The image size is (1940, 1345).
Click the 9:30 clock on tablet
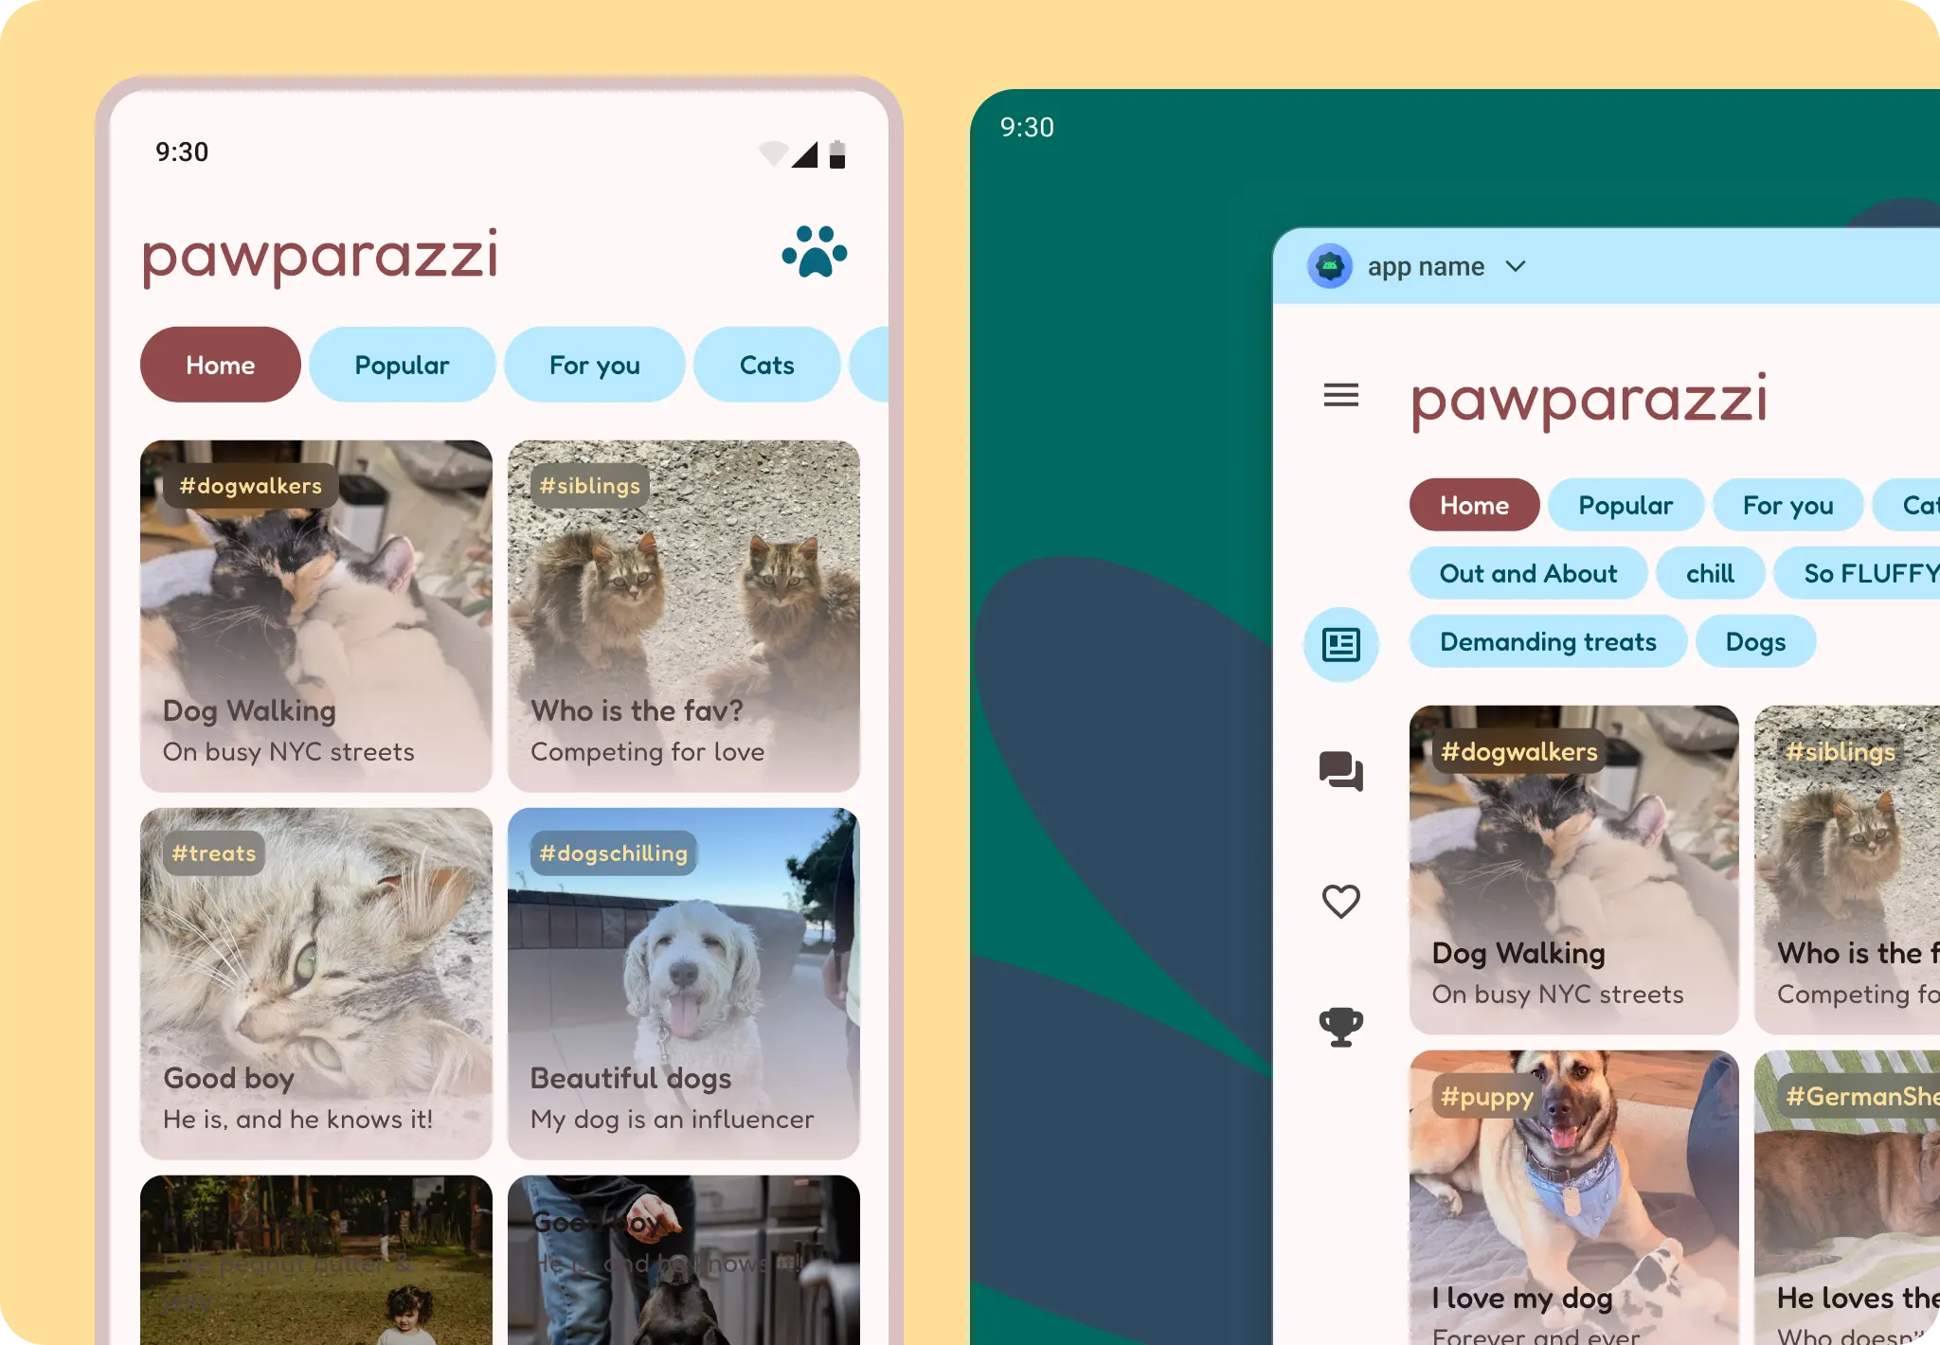[x=1027, y=128]
